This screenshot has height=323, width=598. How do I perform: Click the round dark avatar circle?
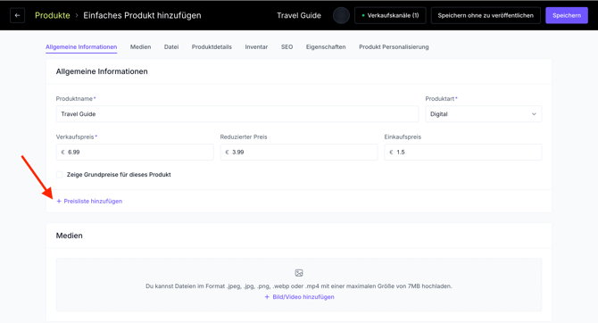coord(341,16)
